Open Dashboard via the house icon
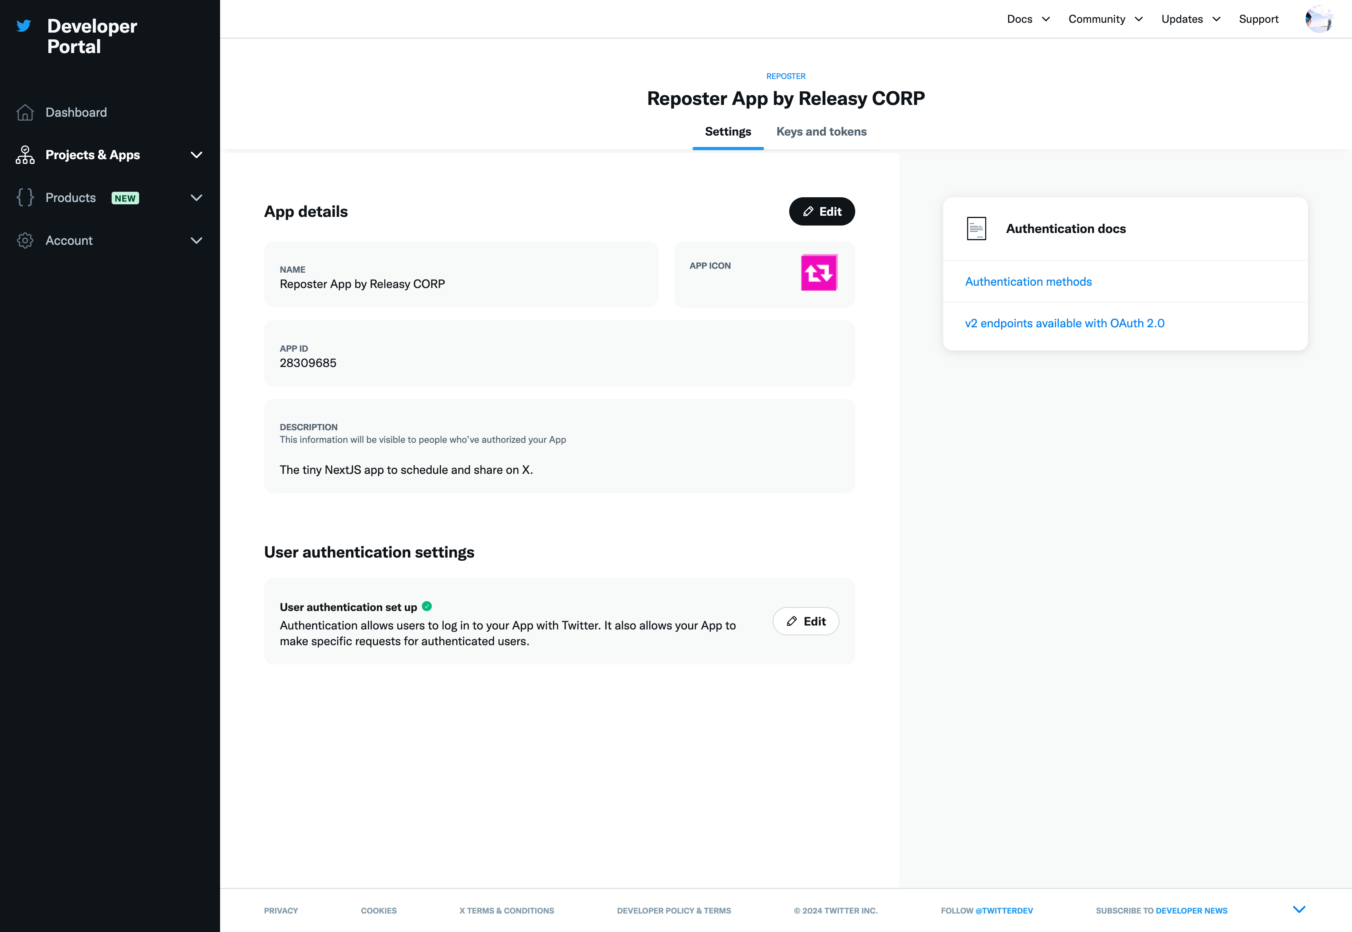 pos(25,112)
